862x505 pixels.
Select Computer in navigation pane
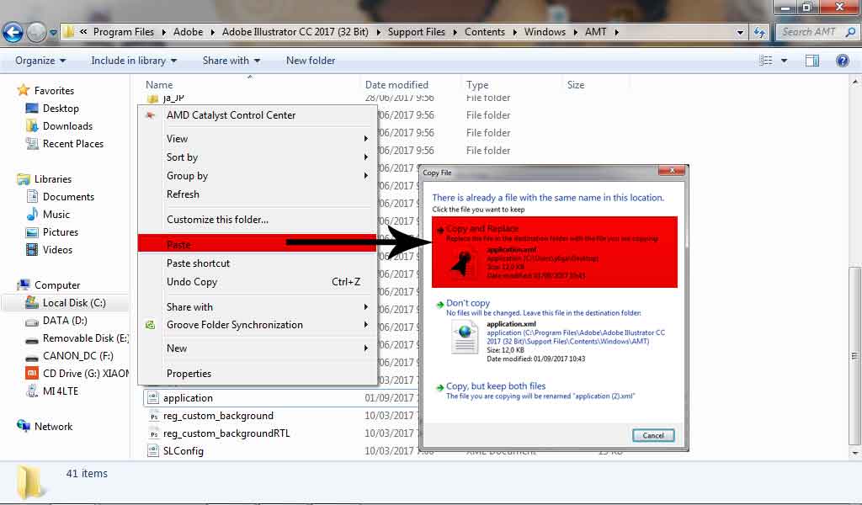point(57,285)
